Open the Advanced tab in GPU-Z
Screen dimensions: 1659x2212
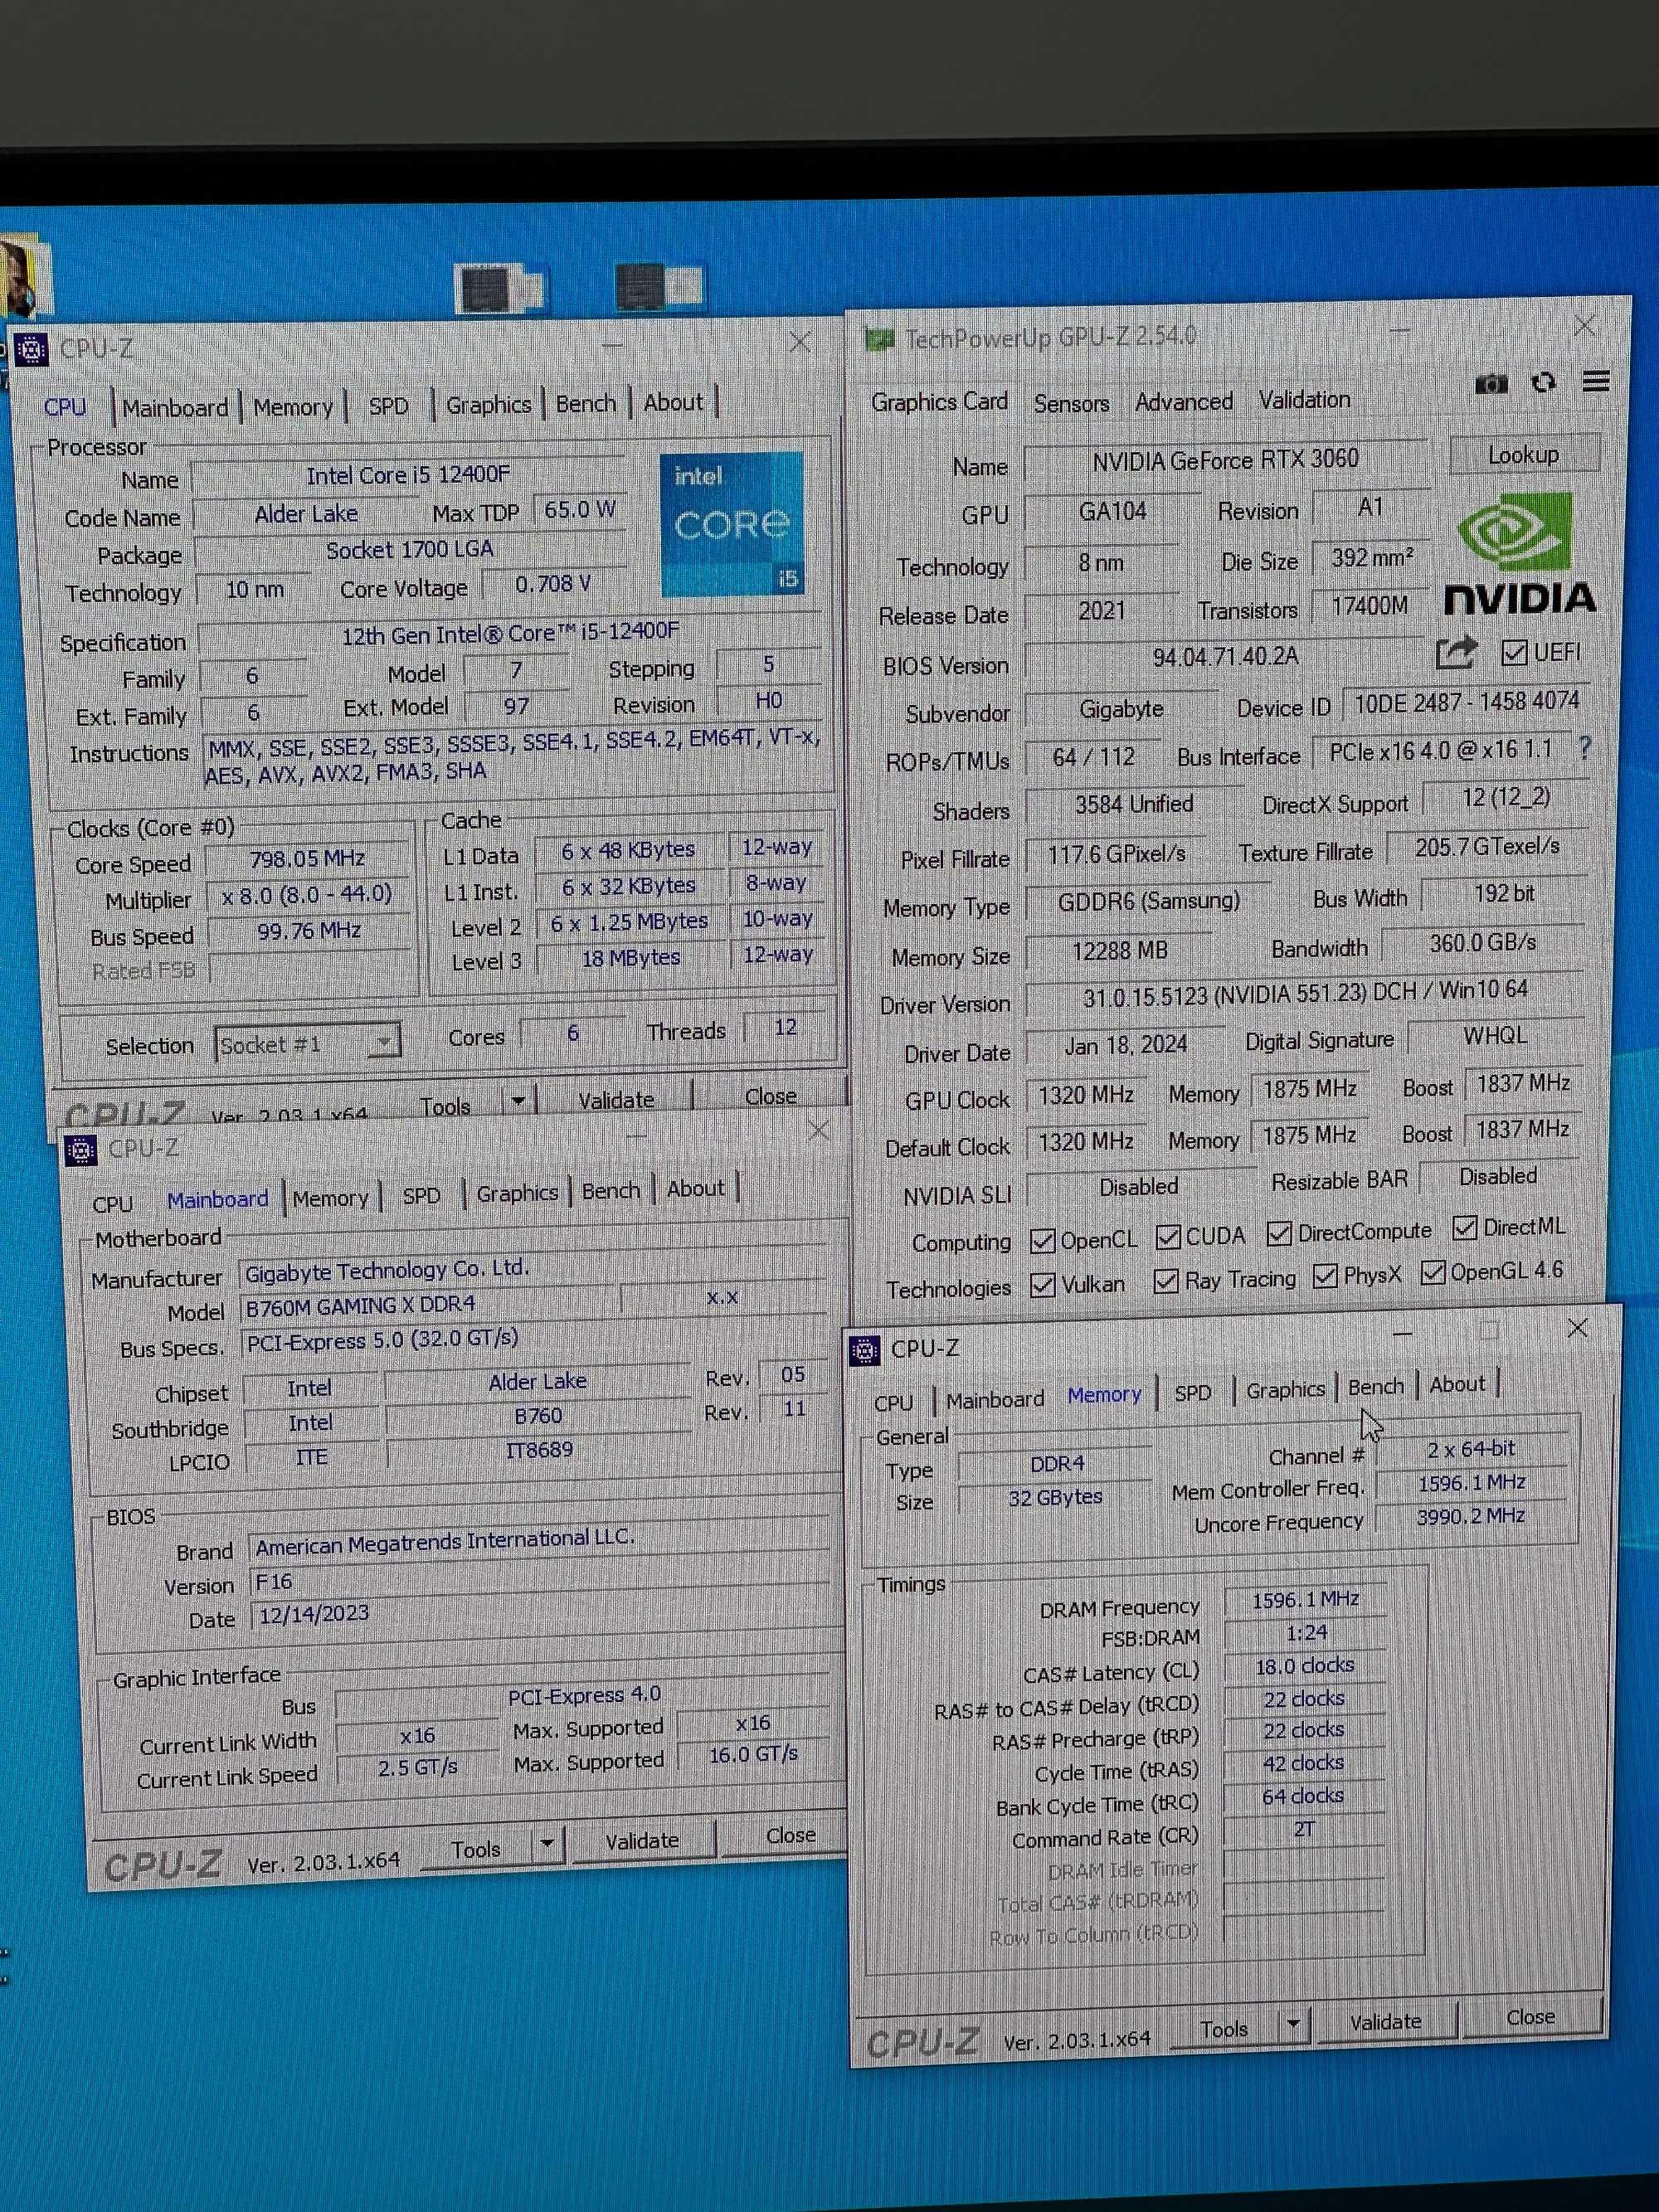pyautogui.click(x=1183, y=402)
